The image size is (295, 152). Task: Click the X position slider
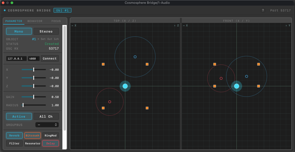(34, 70)
